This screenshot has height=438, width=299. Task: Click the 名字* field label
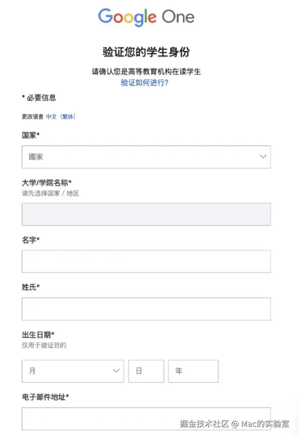(x=31, y=240)
